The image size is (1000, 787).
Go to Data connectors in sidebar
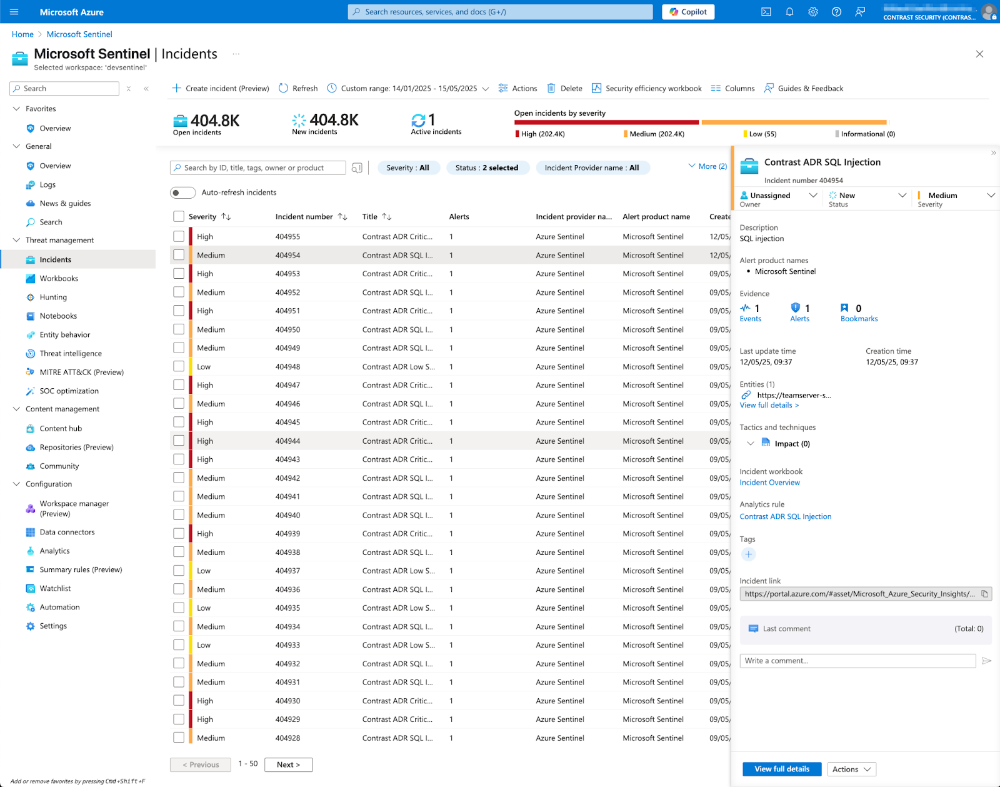pyautogui.click(x=67, y=532)
